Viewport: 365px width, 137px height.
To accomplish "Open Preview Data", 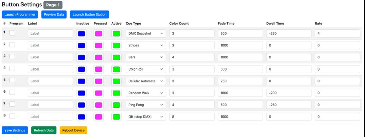I will click(x=54, y=14).
